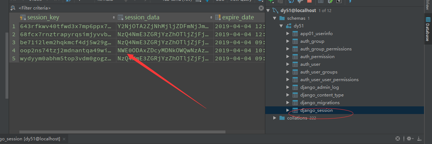Click the refresh icon in the Database toolbar
Screen dimensions: 432x144
[x=291, y=1]
